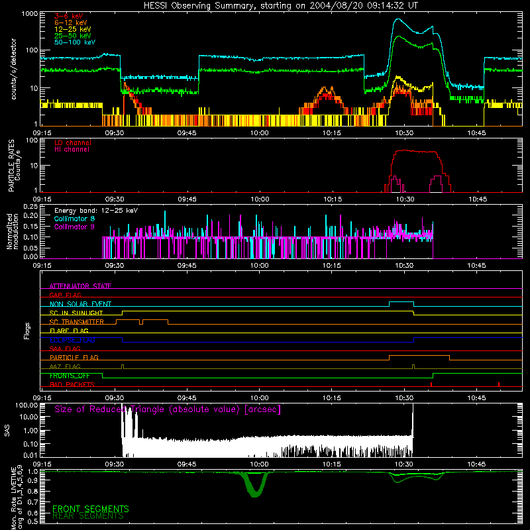Click the 10:30 tick label under particle rates plot
This screenshot has width=530, height=530.
coord(405,199)
